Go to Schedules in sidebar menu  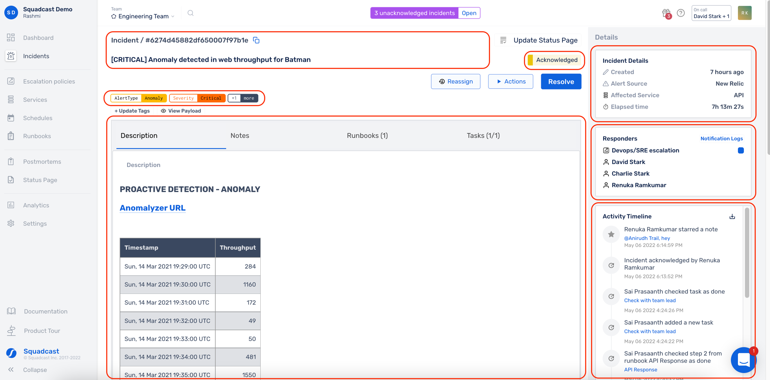click(38, 118)
